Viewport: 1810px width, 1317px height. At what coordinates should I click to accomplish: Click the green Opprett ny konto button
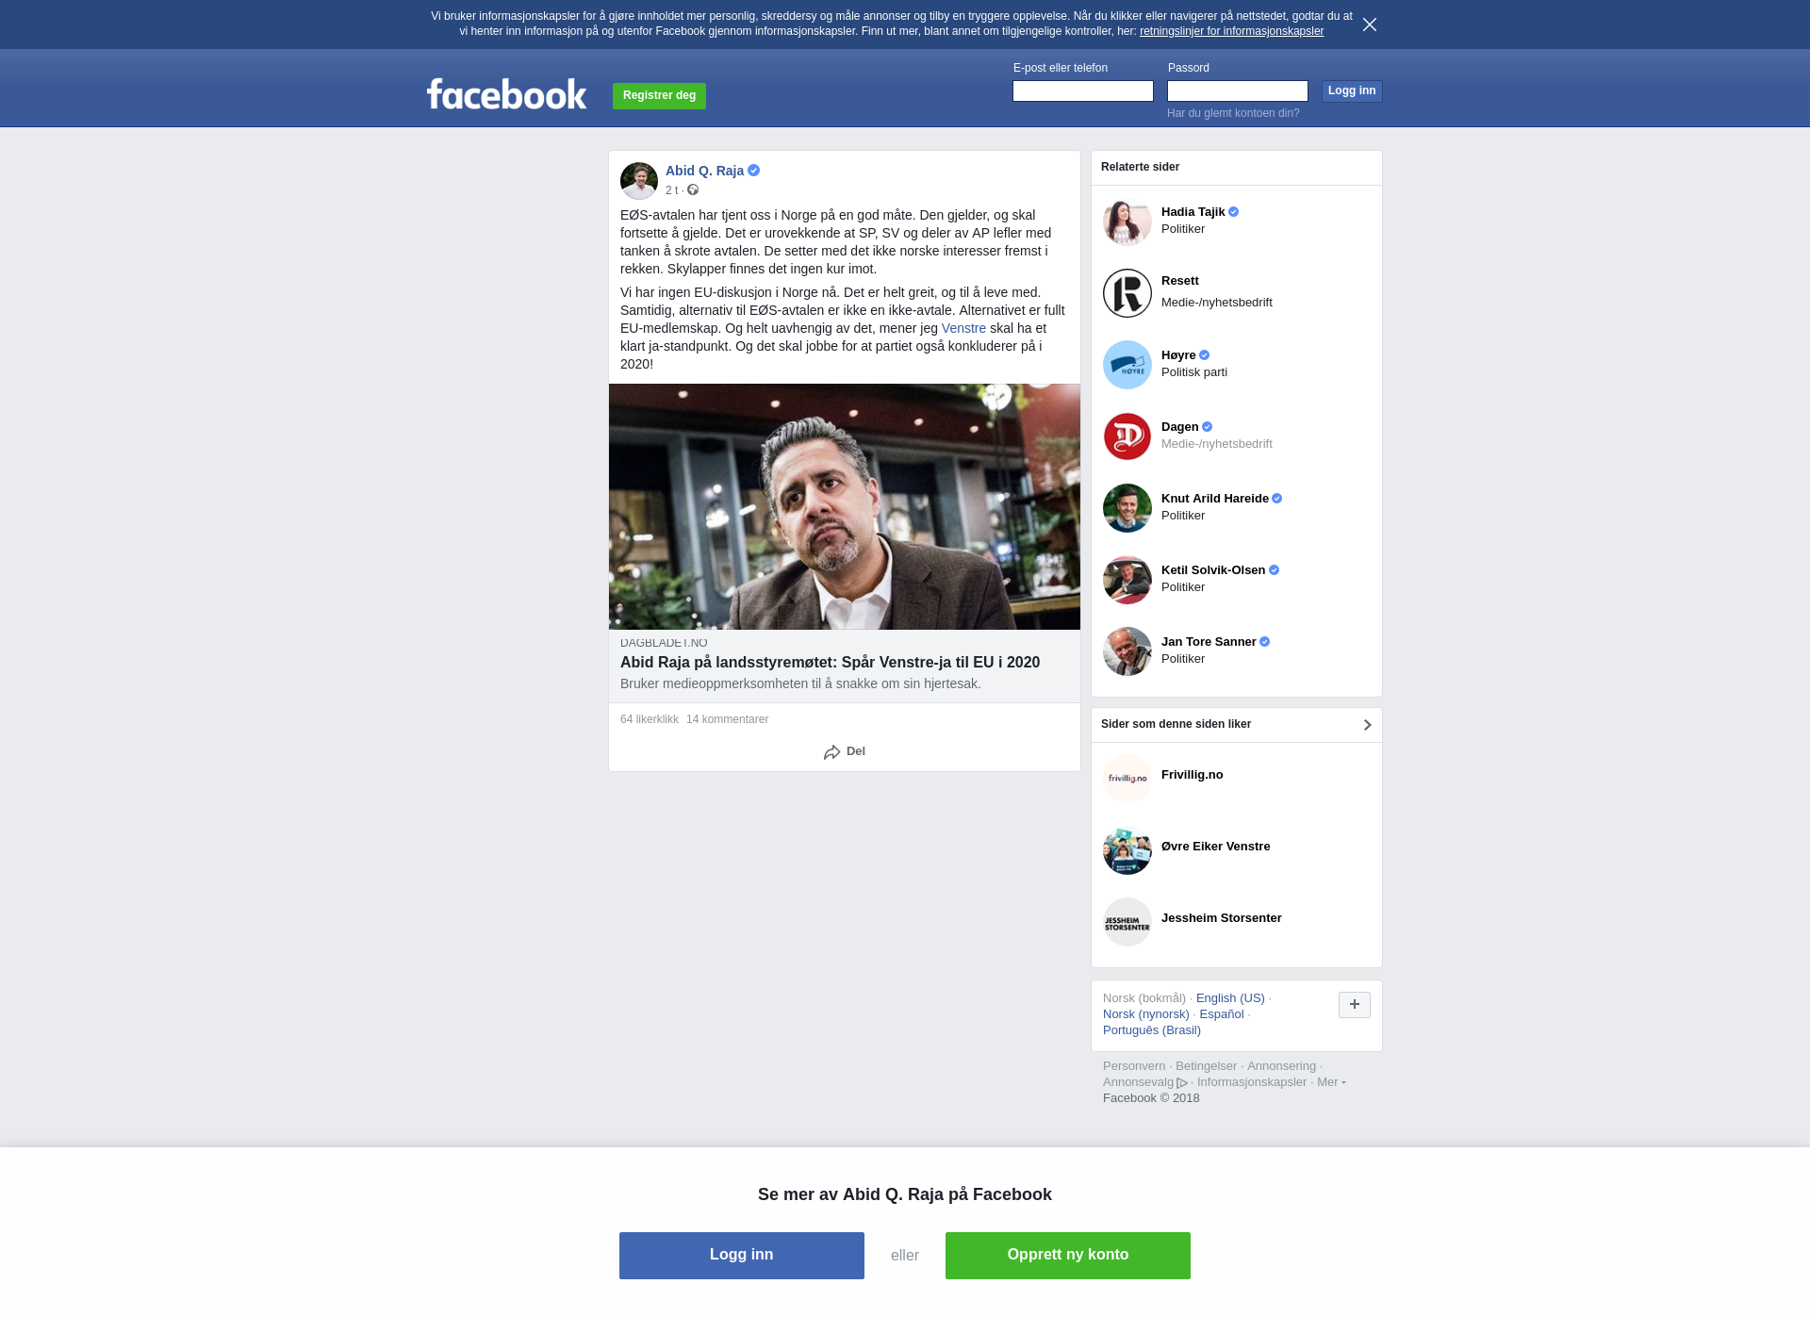[x=1068, y=1256]
